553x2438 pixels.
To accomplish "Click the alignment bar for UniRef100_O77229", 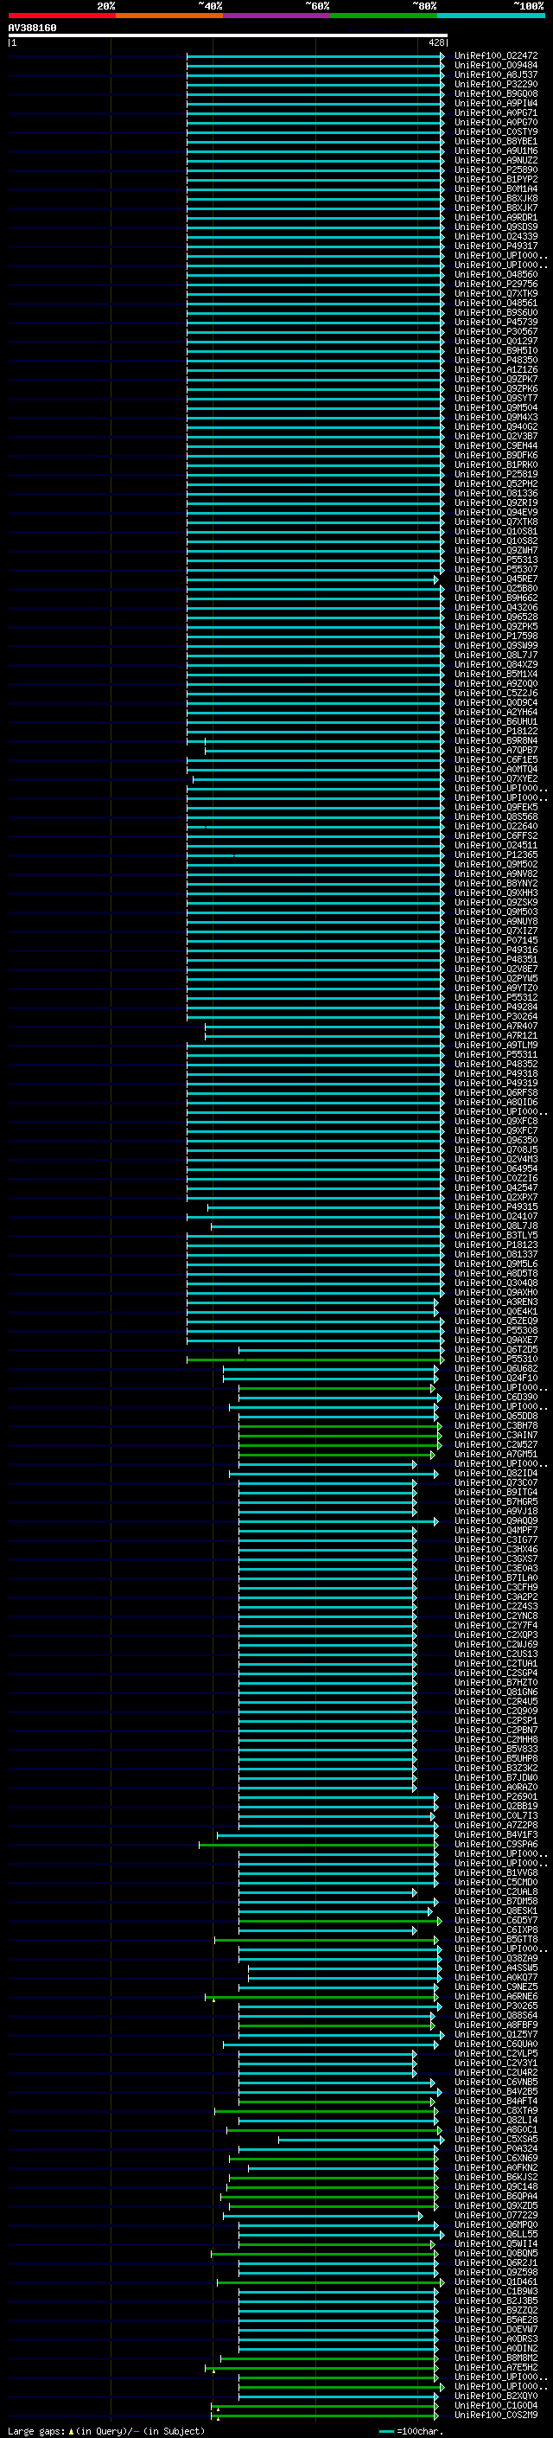I will coord(322,2215).
